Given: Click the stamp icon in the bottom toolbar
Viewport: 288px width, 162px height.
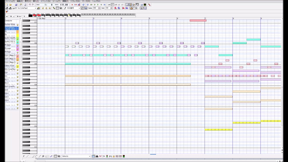Looking at the screenshot, I should pyautogui.click(x=97, y=156).
